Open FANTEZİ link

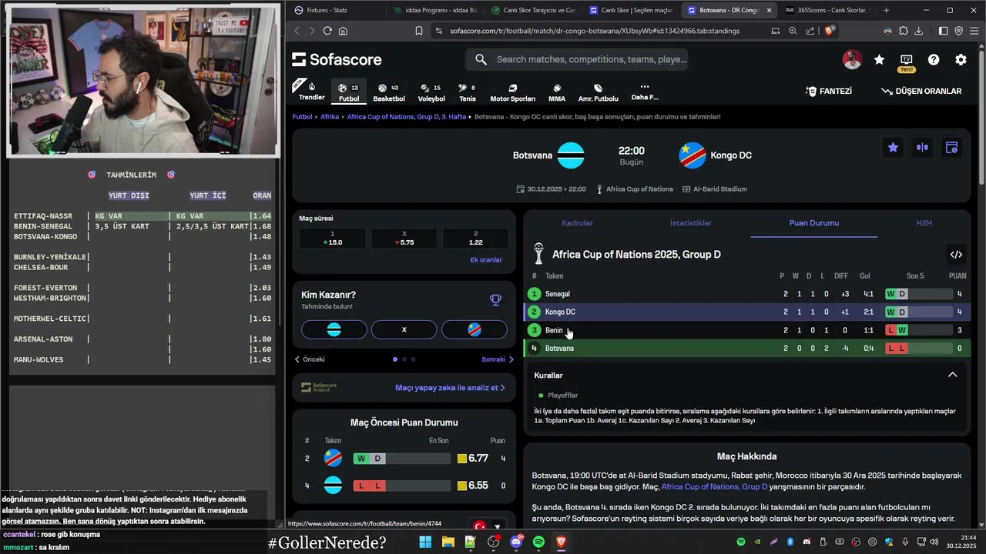point(829,91)
